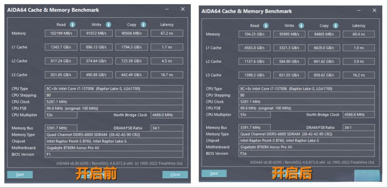
Task: Close button at bottom of left window
Action: (x=175, y=174)
